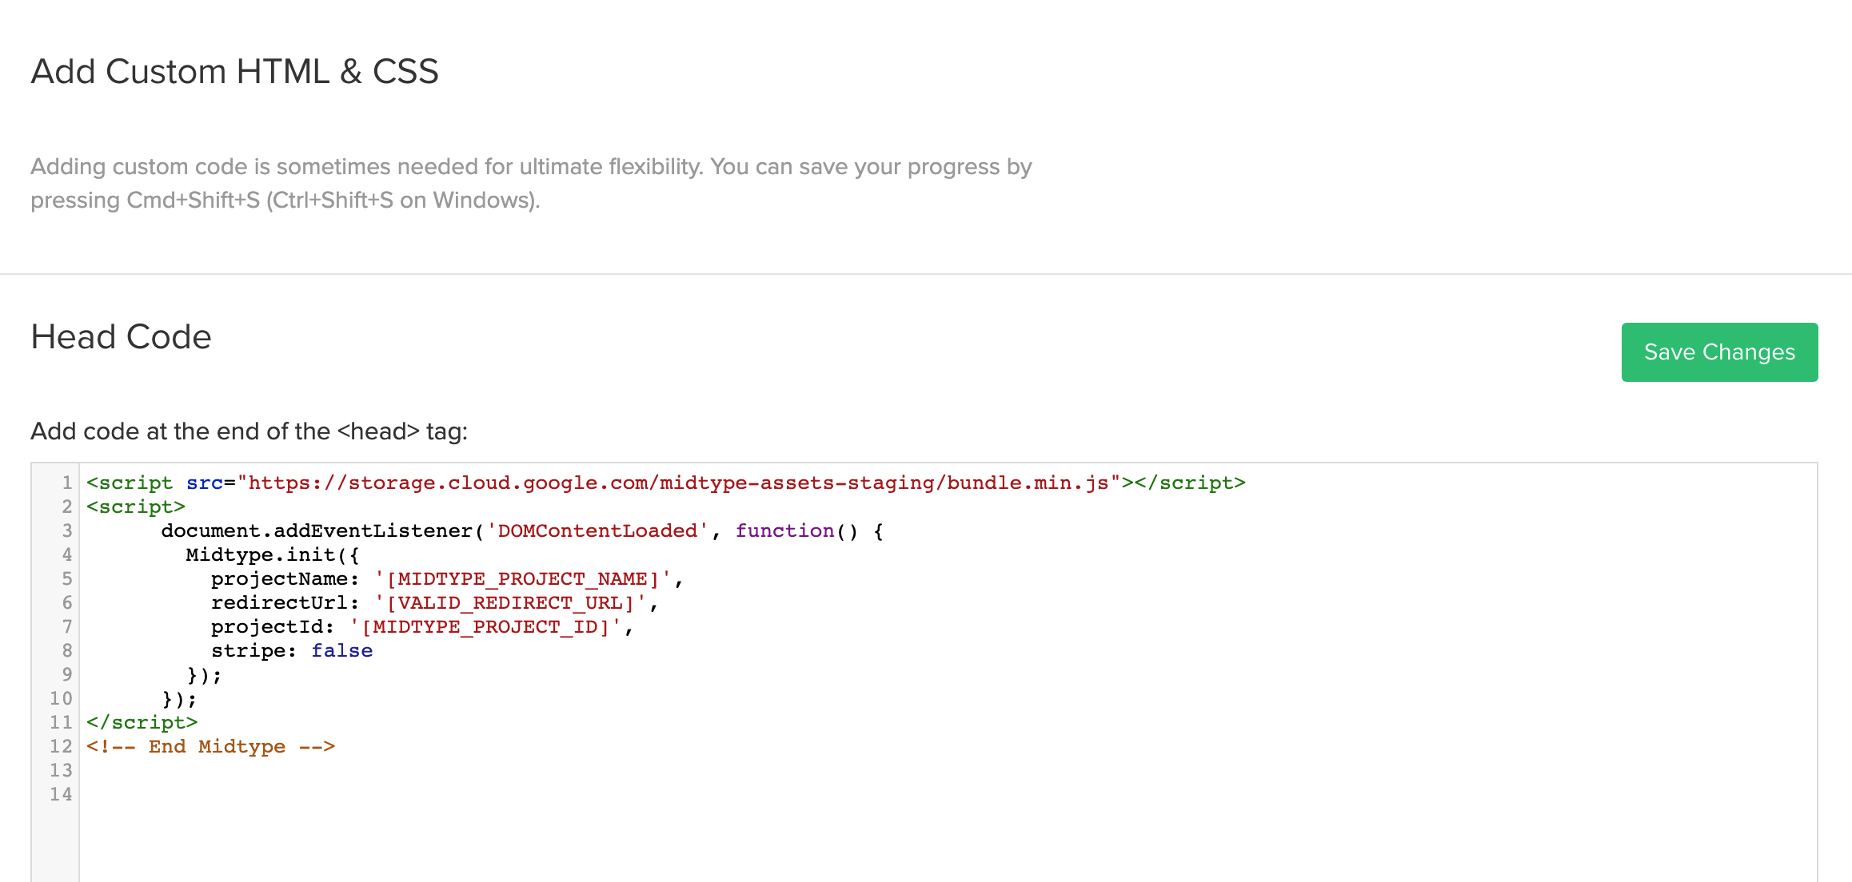The image size is (1852, 882).
Task: Click line number 12 in gutter
Action: point(61,746)
